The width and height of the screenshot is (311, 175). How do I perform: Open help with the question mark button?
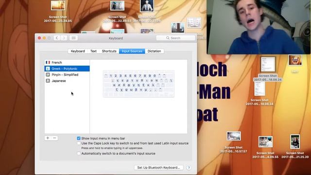tap(189, 168)
